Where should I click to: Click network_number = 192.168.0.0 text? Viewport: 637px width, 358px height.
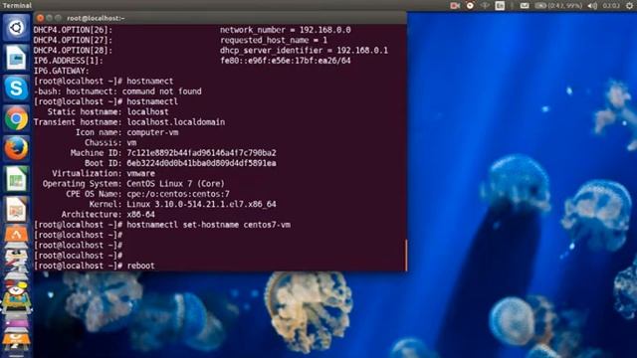pos(286,30)
